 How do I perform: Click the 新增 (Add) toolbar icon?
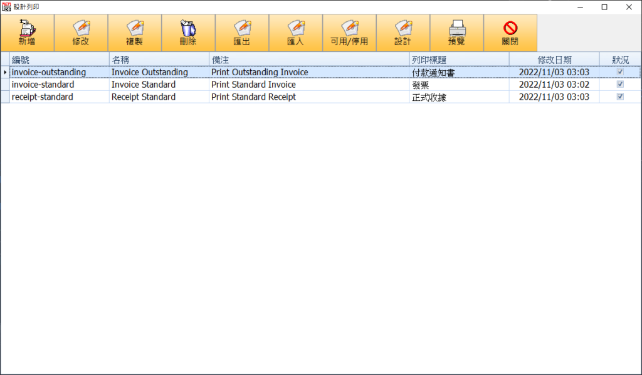pyautogui.click(x=27, y=28)
